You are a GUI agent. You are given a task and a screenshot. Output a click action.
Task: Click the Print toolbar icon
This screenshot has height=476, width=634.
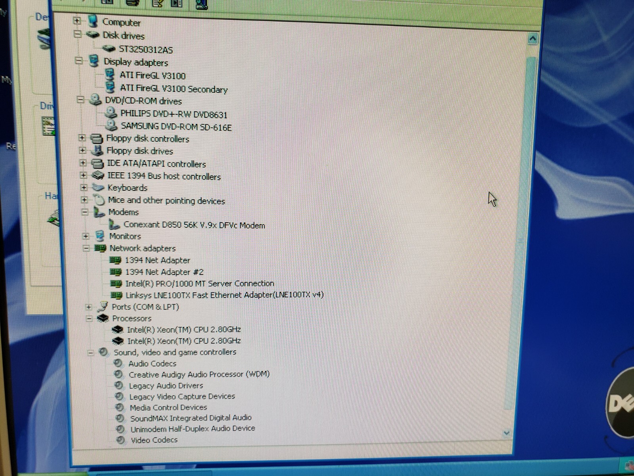(132, 3)
